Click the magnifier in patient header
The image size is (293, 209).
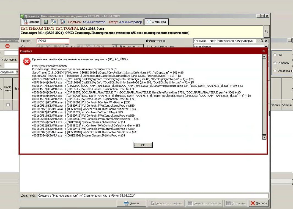pos(266,31)
